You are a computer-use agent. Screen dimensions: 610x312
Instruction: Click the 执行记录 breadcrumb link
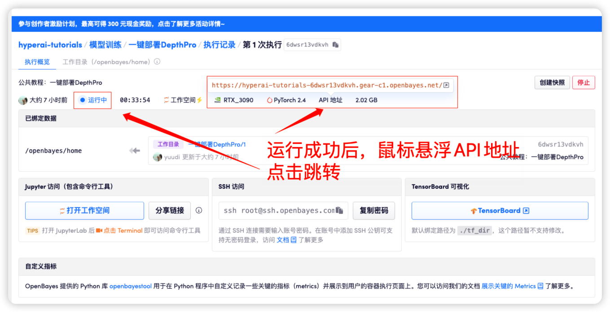(x=219, y=45)
